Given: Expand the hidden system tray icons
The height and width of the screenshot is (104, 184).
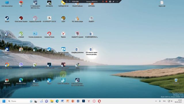Looking at the screenshot, I should pos(156,101).
